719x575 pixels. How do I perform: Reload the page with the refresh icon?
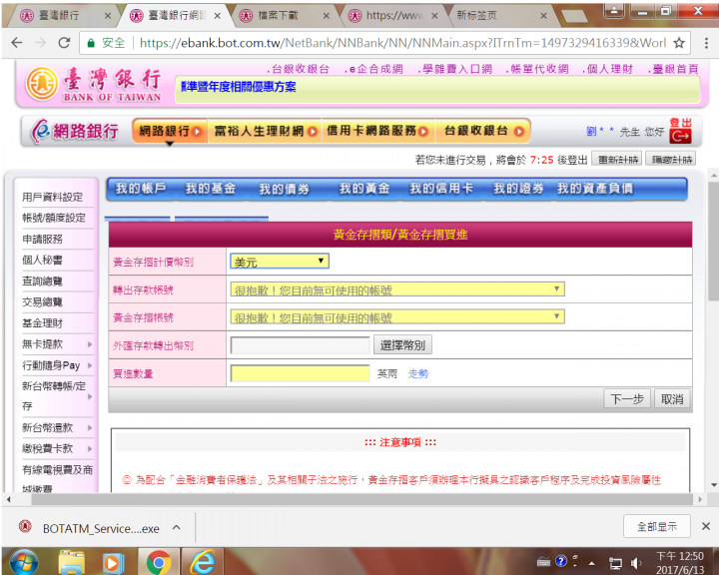coord(64,43)
